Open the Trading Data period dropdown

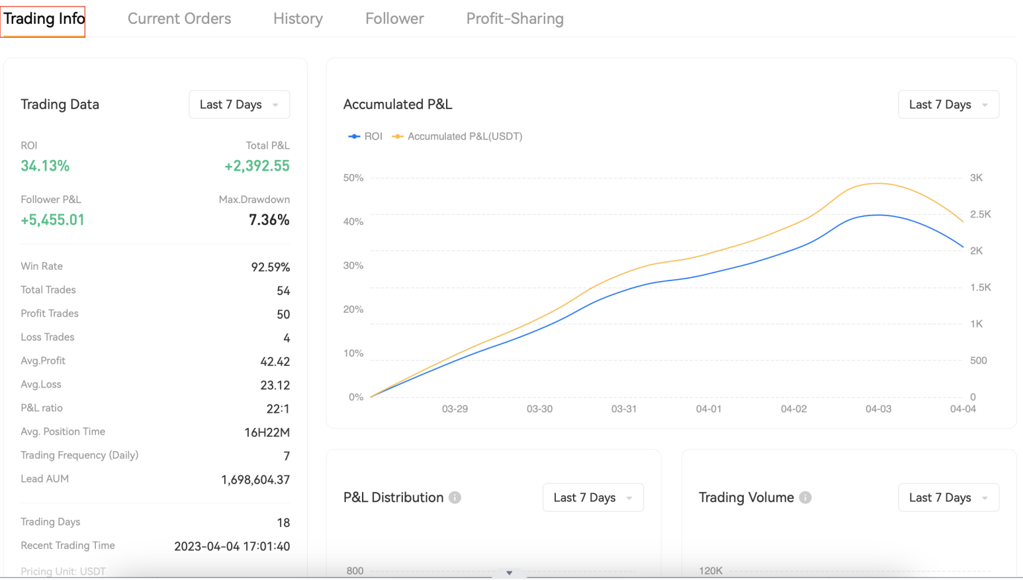239,104
